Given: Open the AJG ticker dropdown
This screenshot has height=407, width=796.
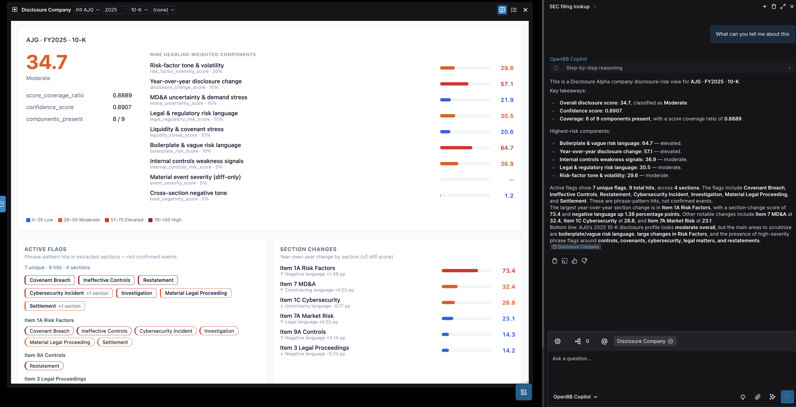Looking at the screenshot, I should [x=88, y=10].
